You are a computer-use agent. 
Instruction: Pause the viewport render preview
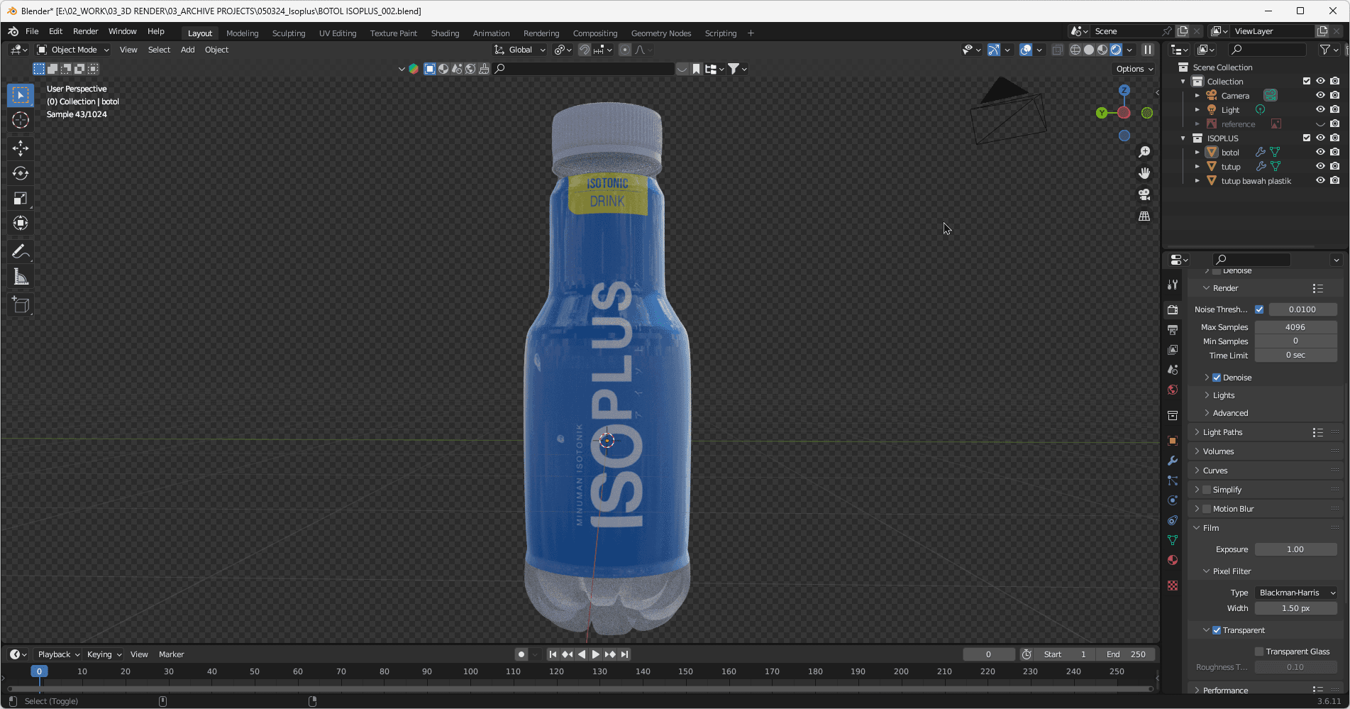point(1147,50)
